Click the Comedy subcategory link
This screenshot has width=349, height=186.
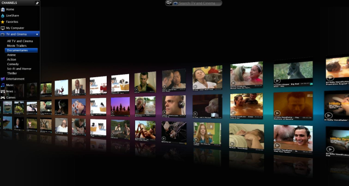pyautogui.click(x=12, y=64)
